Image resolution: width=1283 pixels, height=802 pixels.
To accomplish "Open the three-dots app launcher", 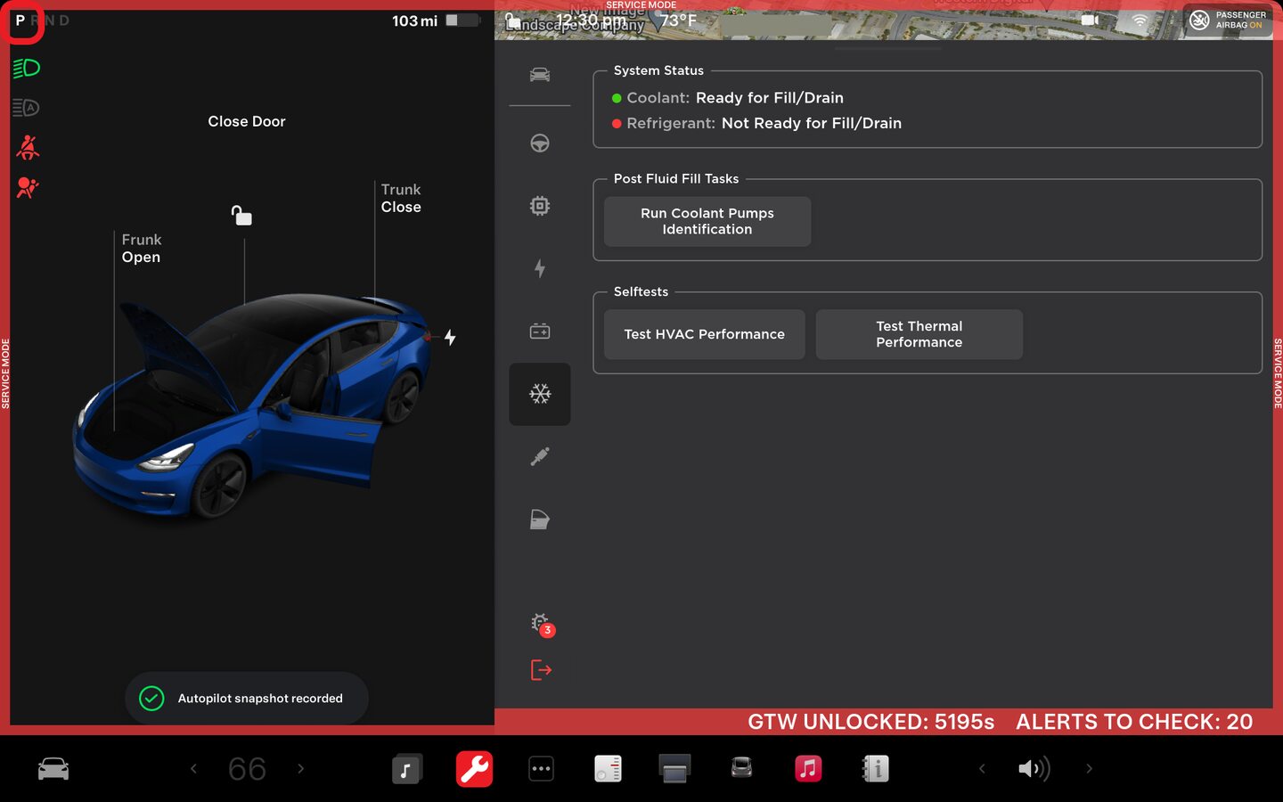I will [x=541, y=768].
